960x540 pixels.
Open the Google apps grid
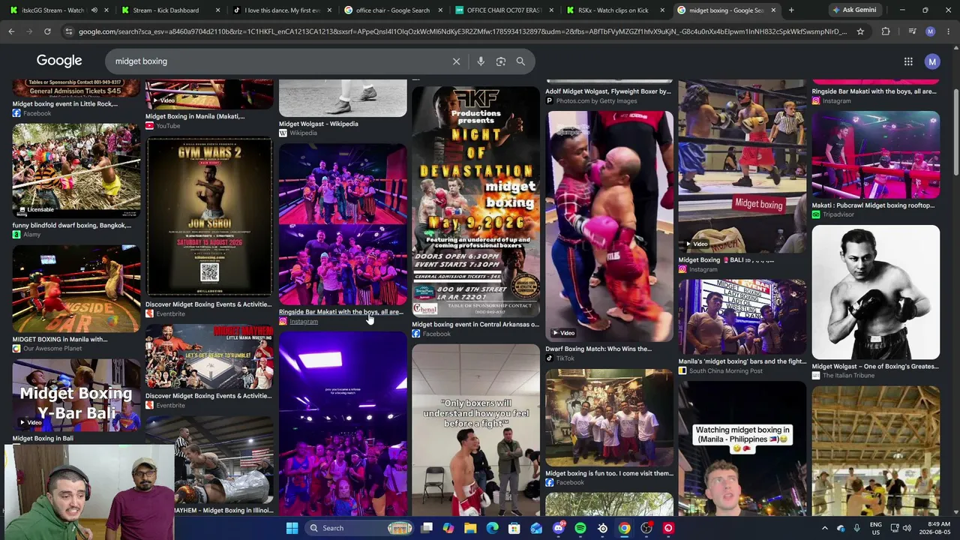point(908,61)
